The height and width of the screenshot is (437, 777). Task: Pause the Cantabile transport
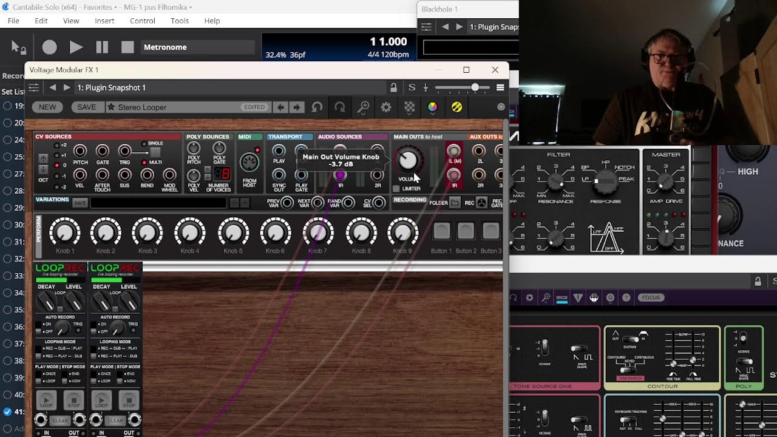(x=102, y=47)
